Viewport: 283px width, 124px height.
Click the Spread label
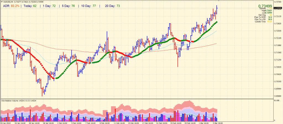pos(263,9)
